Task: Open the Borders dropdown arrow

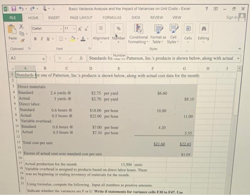Action: (65, 39)
